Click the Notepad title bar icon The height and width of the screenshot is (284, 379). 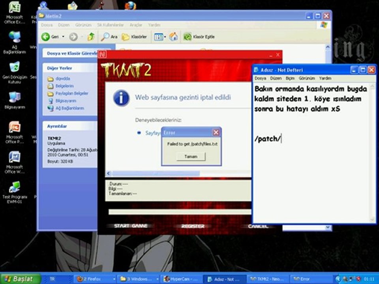256,70
